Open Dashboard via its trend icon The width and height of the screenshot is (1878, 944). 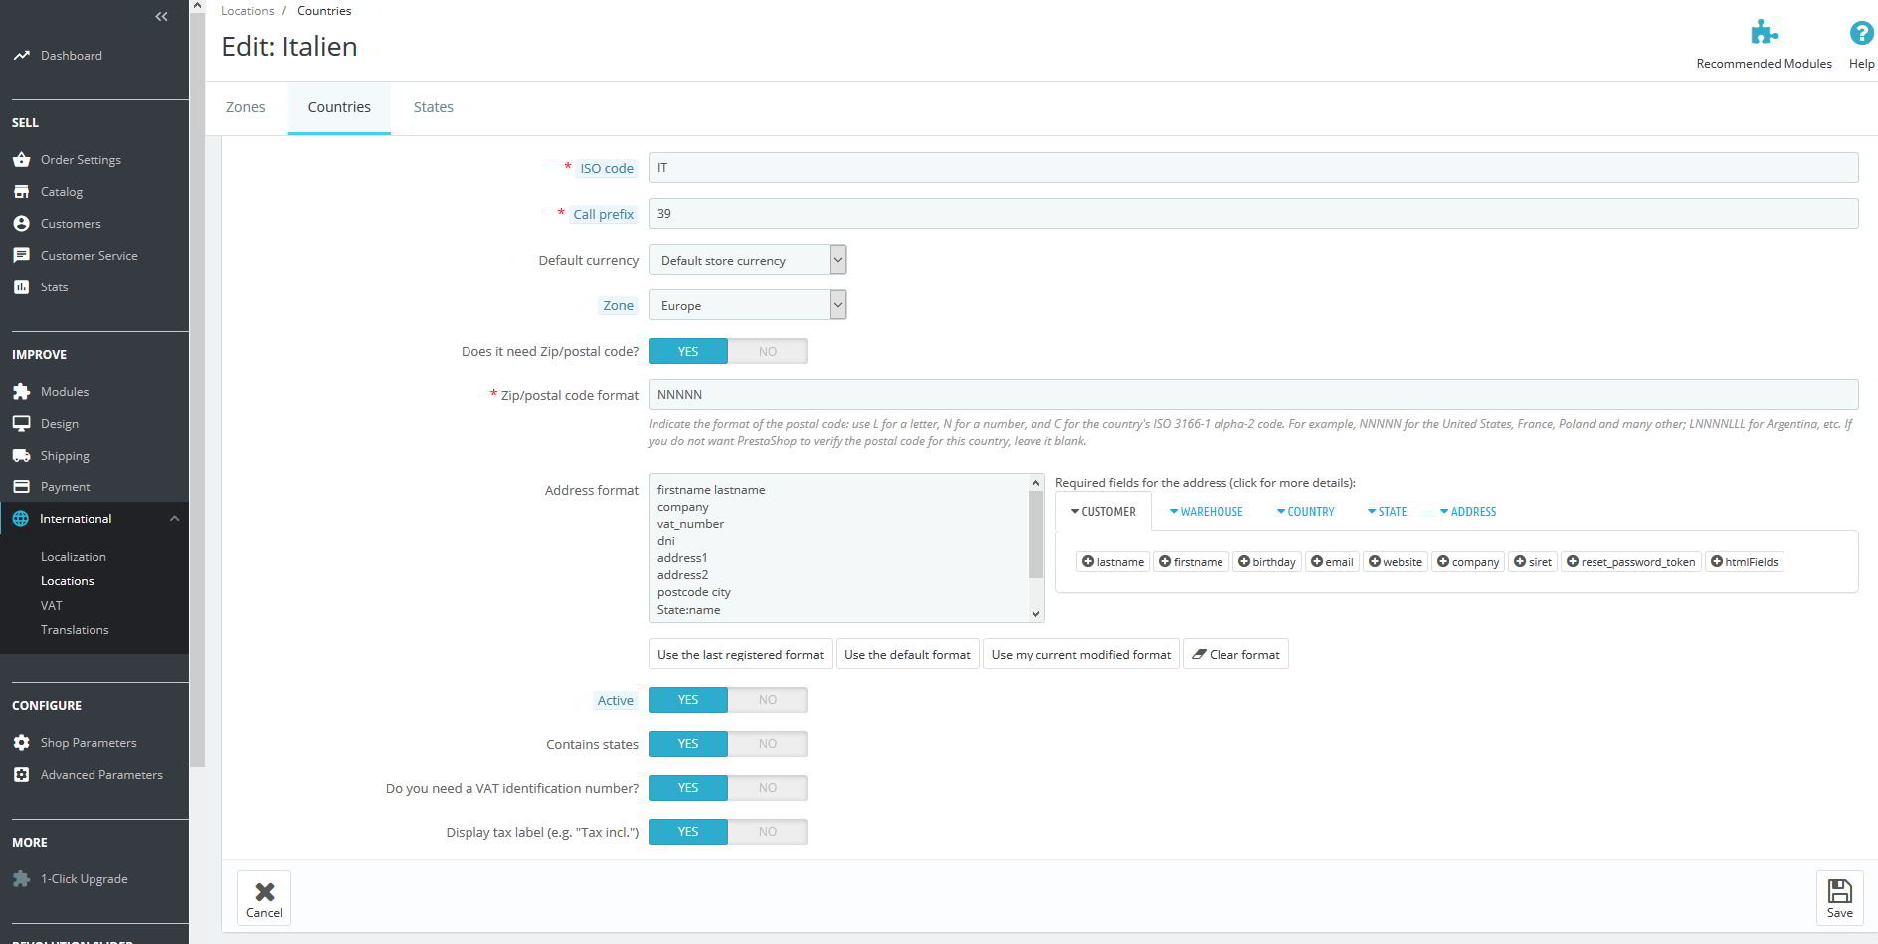click(21, 56)
